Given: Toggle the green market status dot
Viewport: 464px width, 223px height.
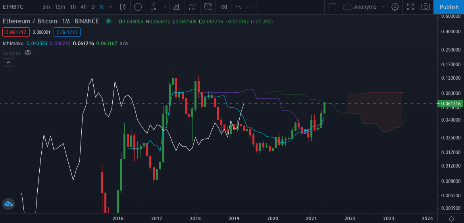Looking at the screenshot, I should 108,21.
